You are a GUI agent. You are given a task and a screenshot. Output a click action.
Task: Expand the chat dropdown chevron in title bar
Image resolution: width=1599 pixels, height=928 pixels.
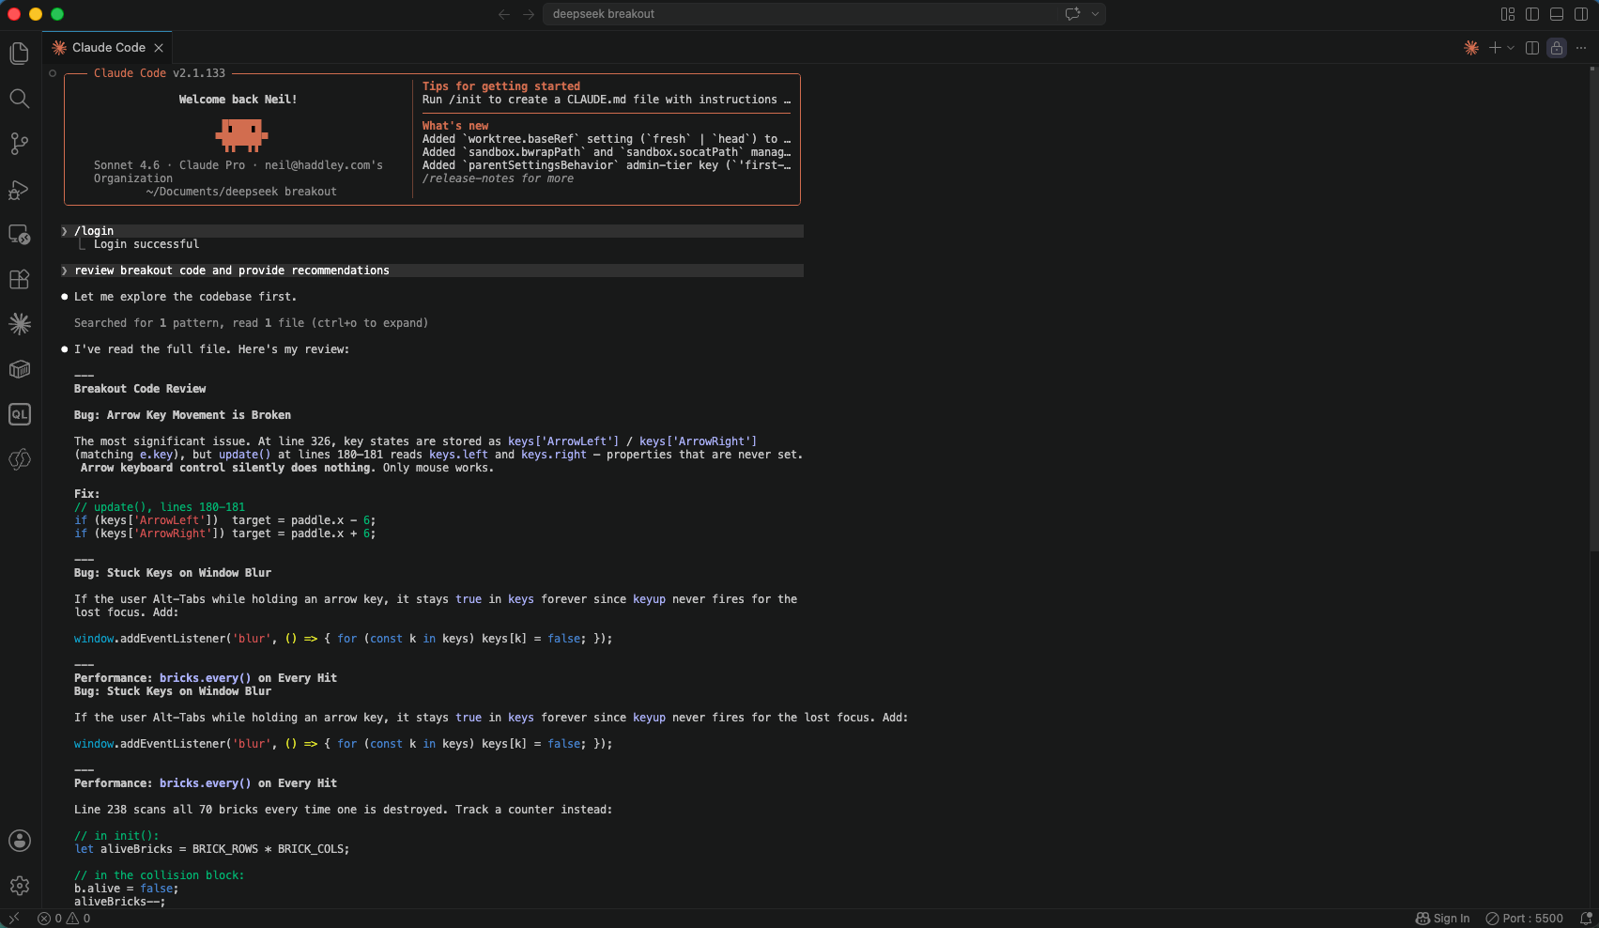coord(1095,14)
